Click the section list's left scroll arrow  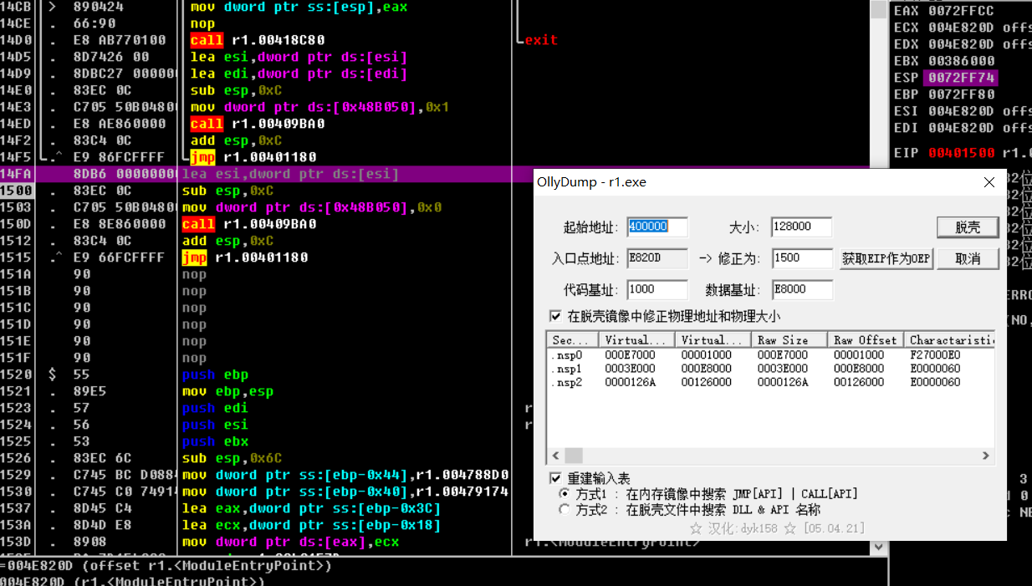(x=554, y=456)
